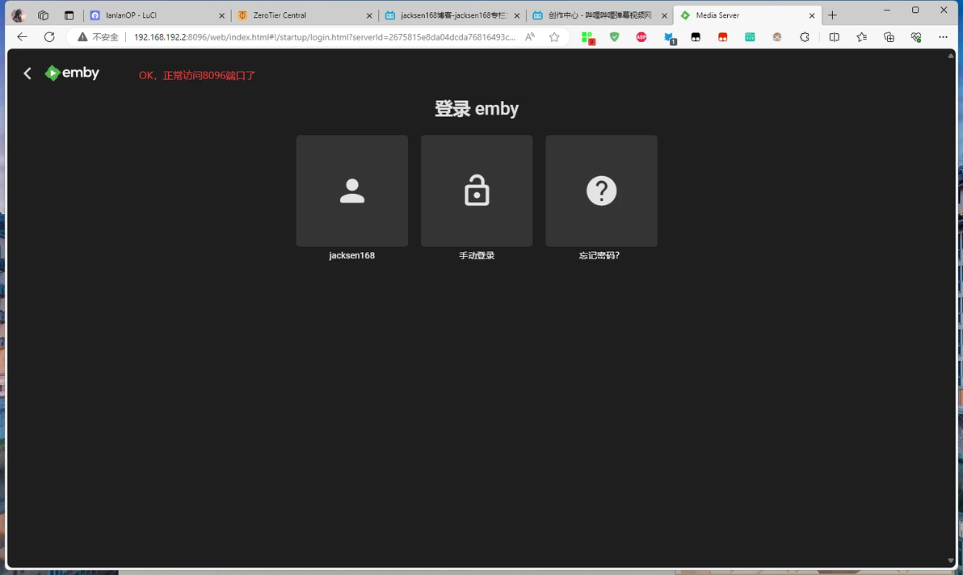963x575 pixels.
Task: Toggle split screen view icon in toolbar
Action: 834,37
